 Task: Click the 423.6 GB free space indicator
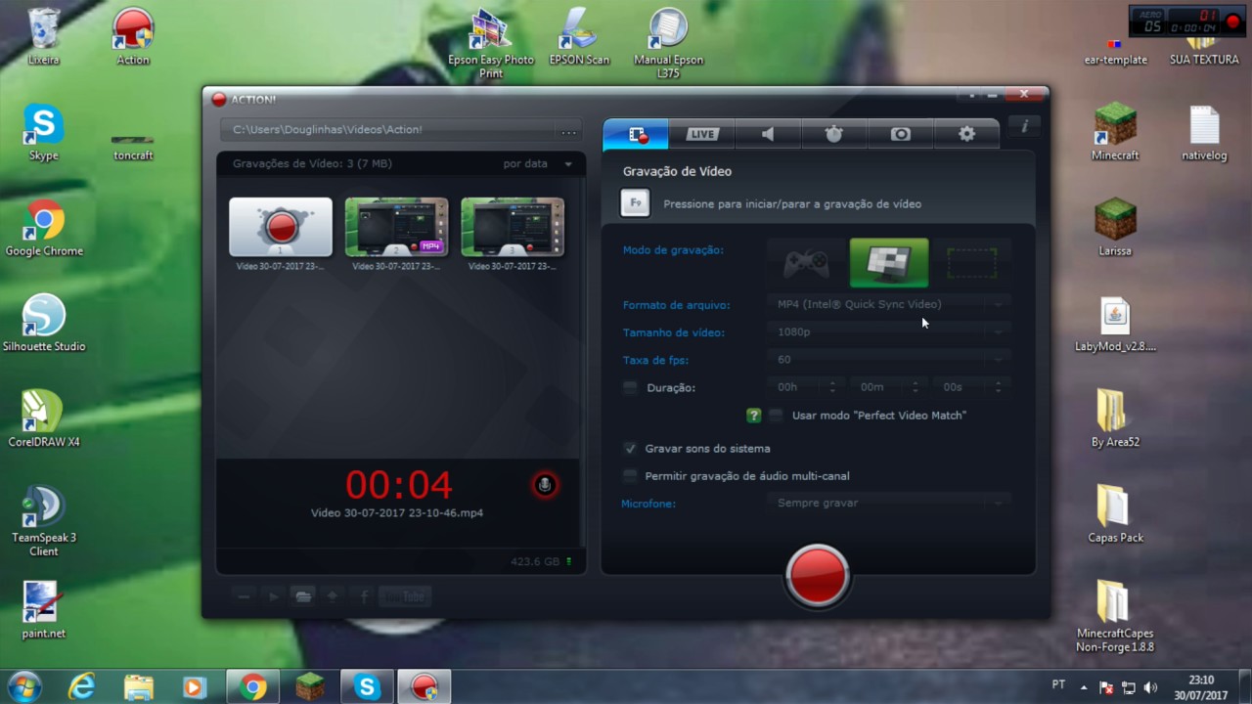tap(542, 562)
